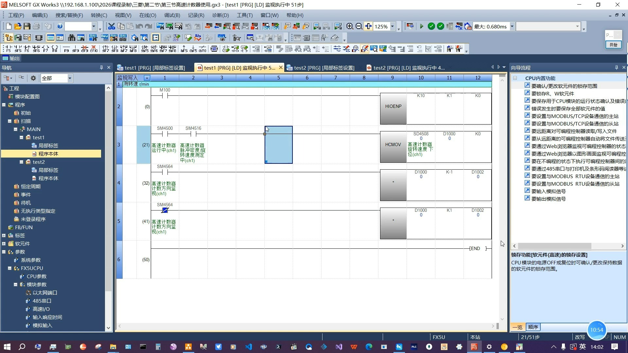Click the 开始 button
This screenshot has width=628, height=353.
pyautogui.click(x=613, y=45)
